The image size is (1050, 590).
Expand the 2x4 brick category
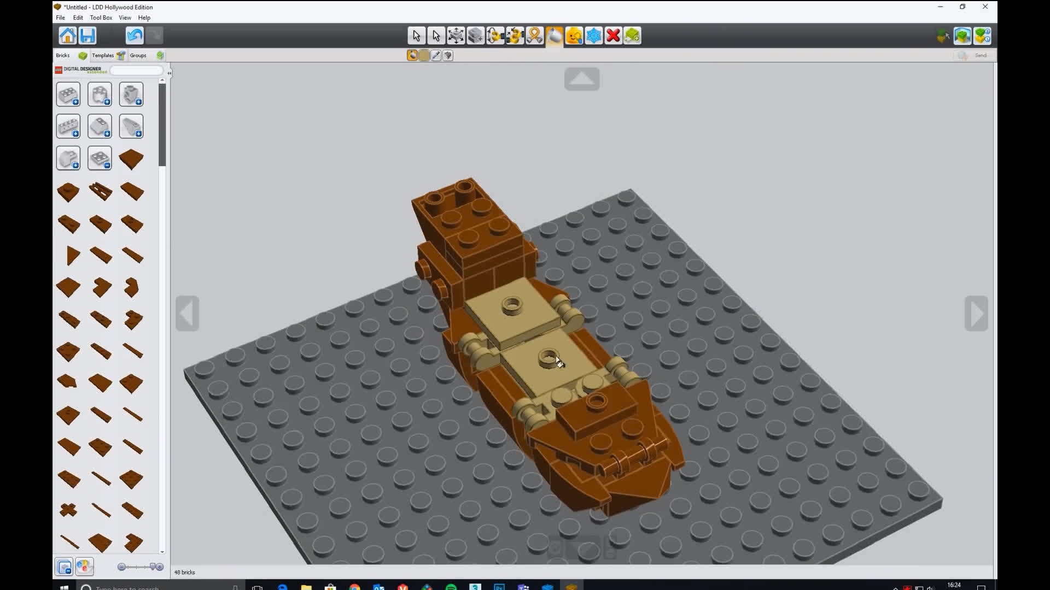click(68, 95)
